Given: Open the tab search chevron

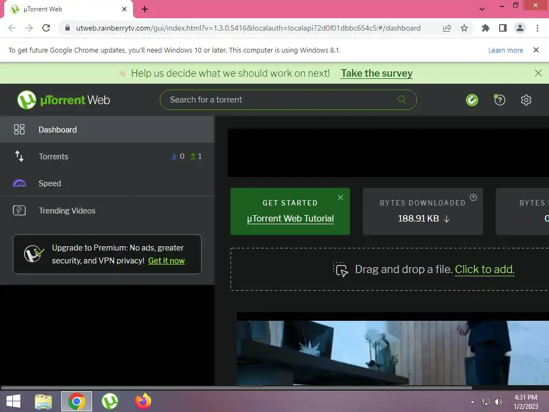Looking at the screenshot, I should tap(482, 9).
